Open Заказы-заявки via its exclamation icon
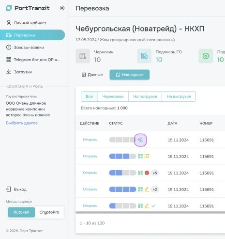This screenshot has width=225, height=239. point(9,48)
